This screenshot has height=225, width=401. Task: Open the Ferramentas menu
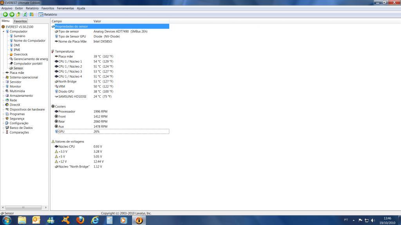coord(65,8)
